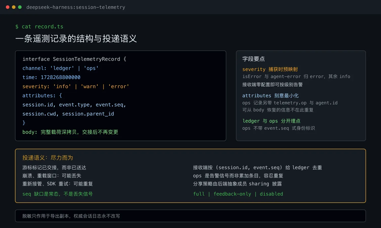
Task: Click the line 'session.cwd, session.parent_id'
Action: tap(68, 114)
